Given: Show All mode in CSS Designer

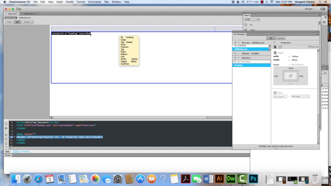Looking at the screenshot, I should tap(271, 38).
